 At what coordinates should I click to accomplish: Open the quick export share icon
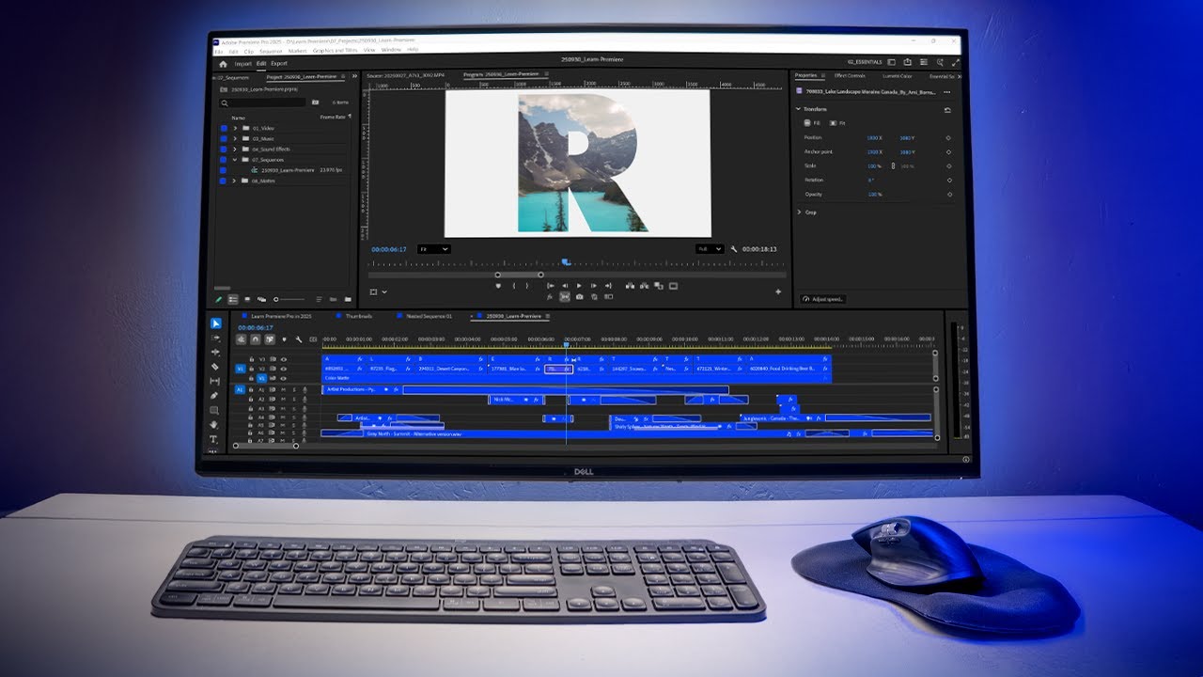[908, 63]
